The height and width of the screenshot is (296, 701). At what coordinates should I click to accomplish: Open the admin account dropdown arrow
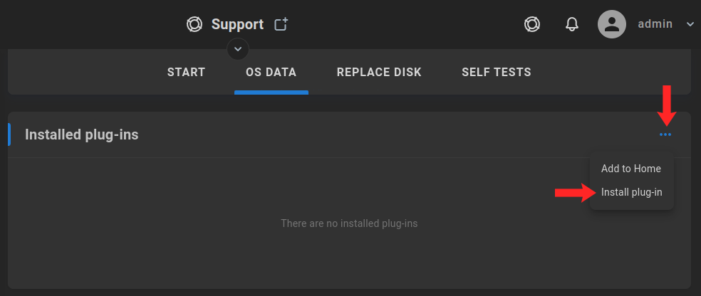690,24
